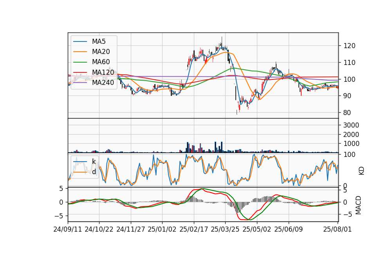The image size is (376, 270).
Task: Click the 25/06/09 date tick label
Action: (x=289, y=229)
